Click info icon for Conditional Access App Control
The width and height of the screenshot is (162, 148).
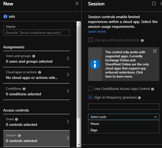click(x=153, y=89)
